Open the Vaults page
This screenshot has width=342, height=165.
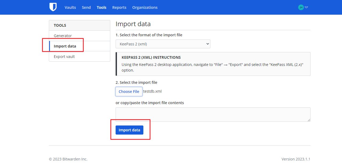pos(70,7)
